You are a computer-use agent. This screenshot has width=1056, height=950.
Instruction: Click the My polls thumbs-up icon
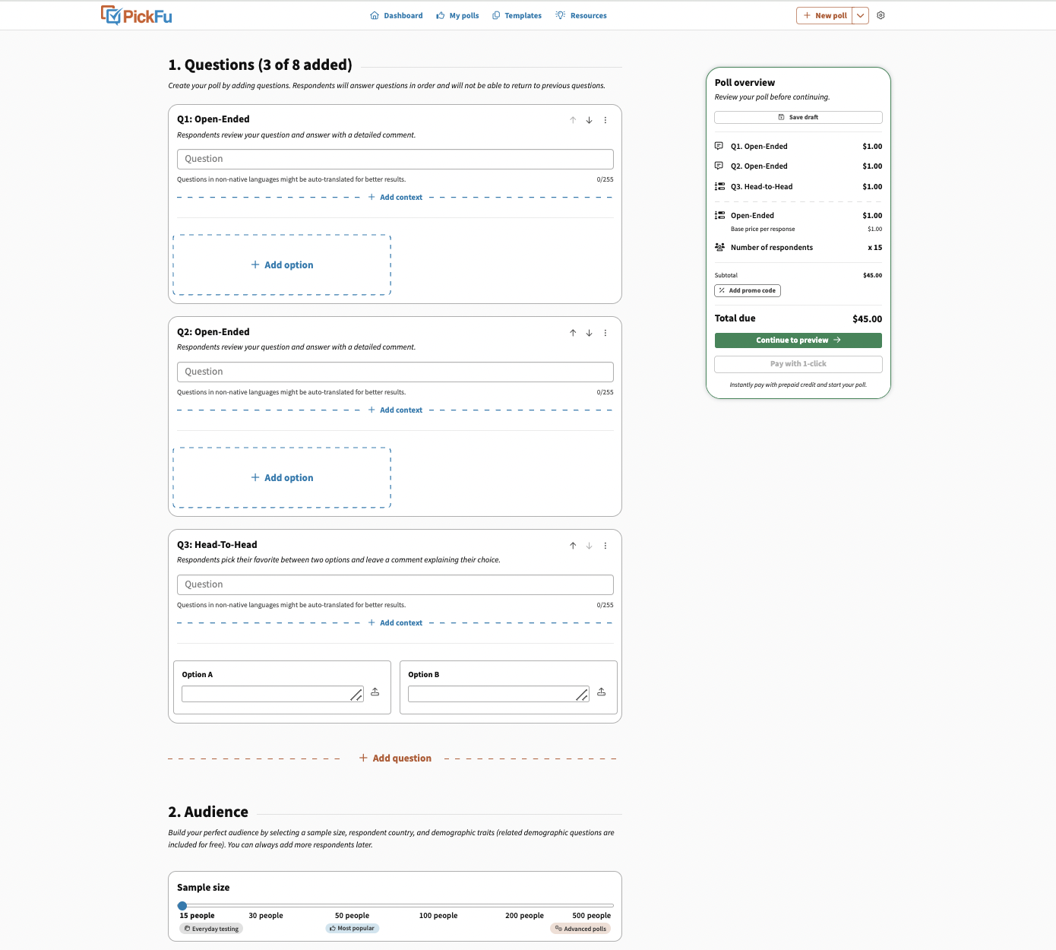click(x=440, y=15)
